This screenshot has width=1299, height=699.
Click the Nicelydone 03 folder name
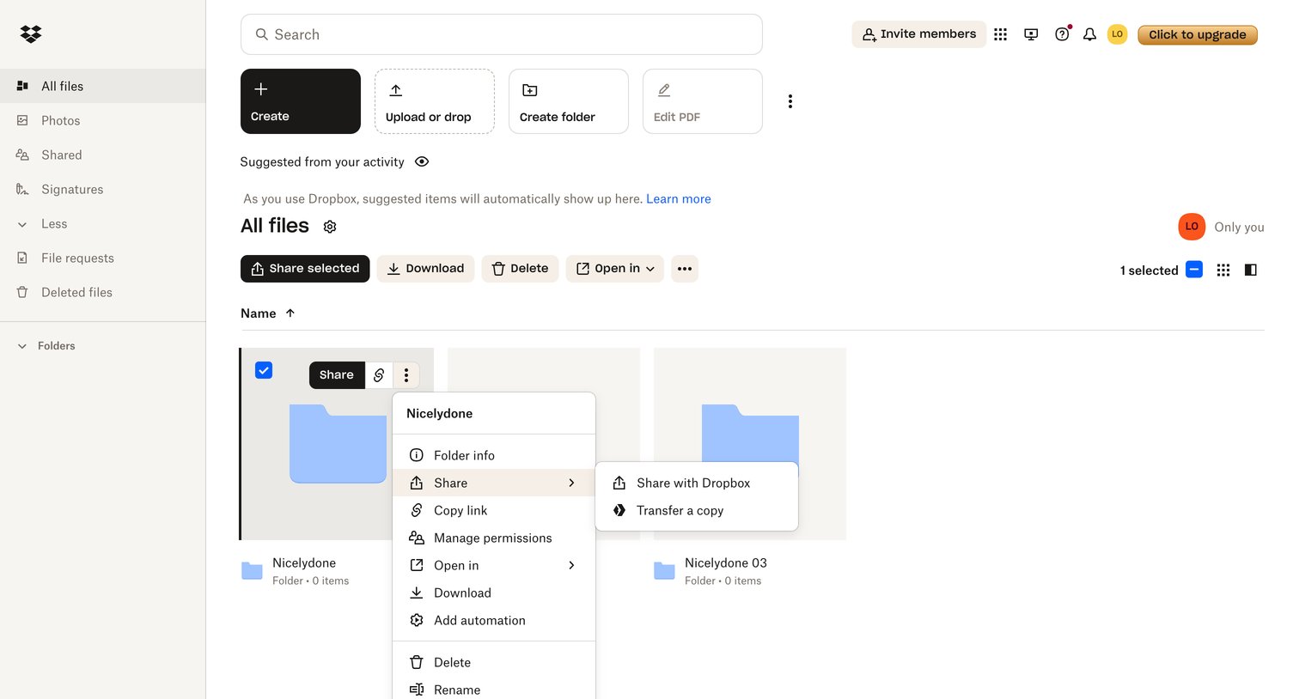726,563
